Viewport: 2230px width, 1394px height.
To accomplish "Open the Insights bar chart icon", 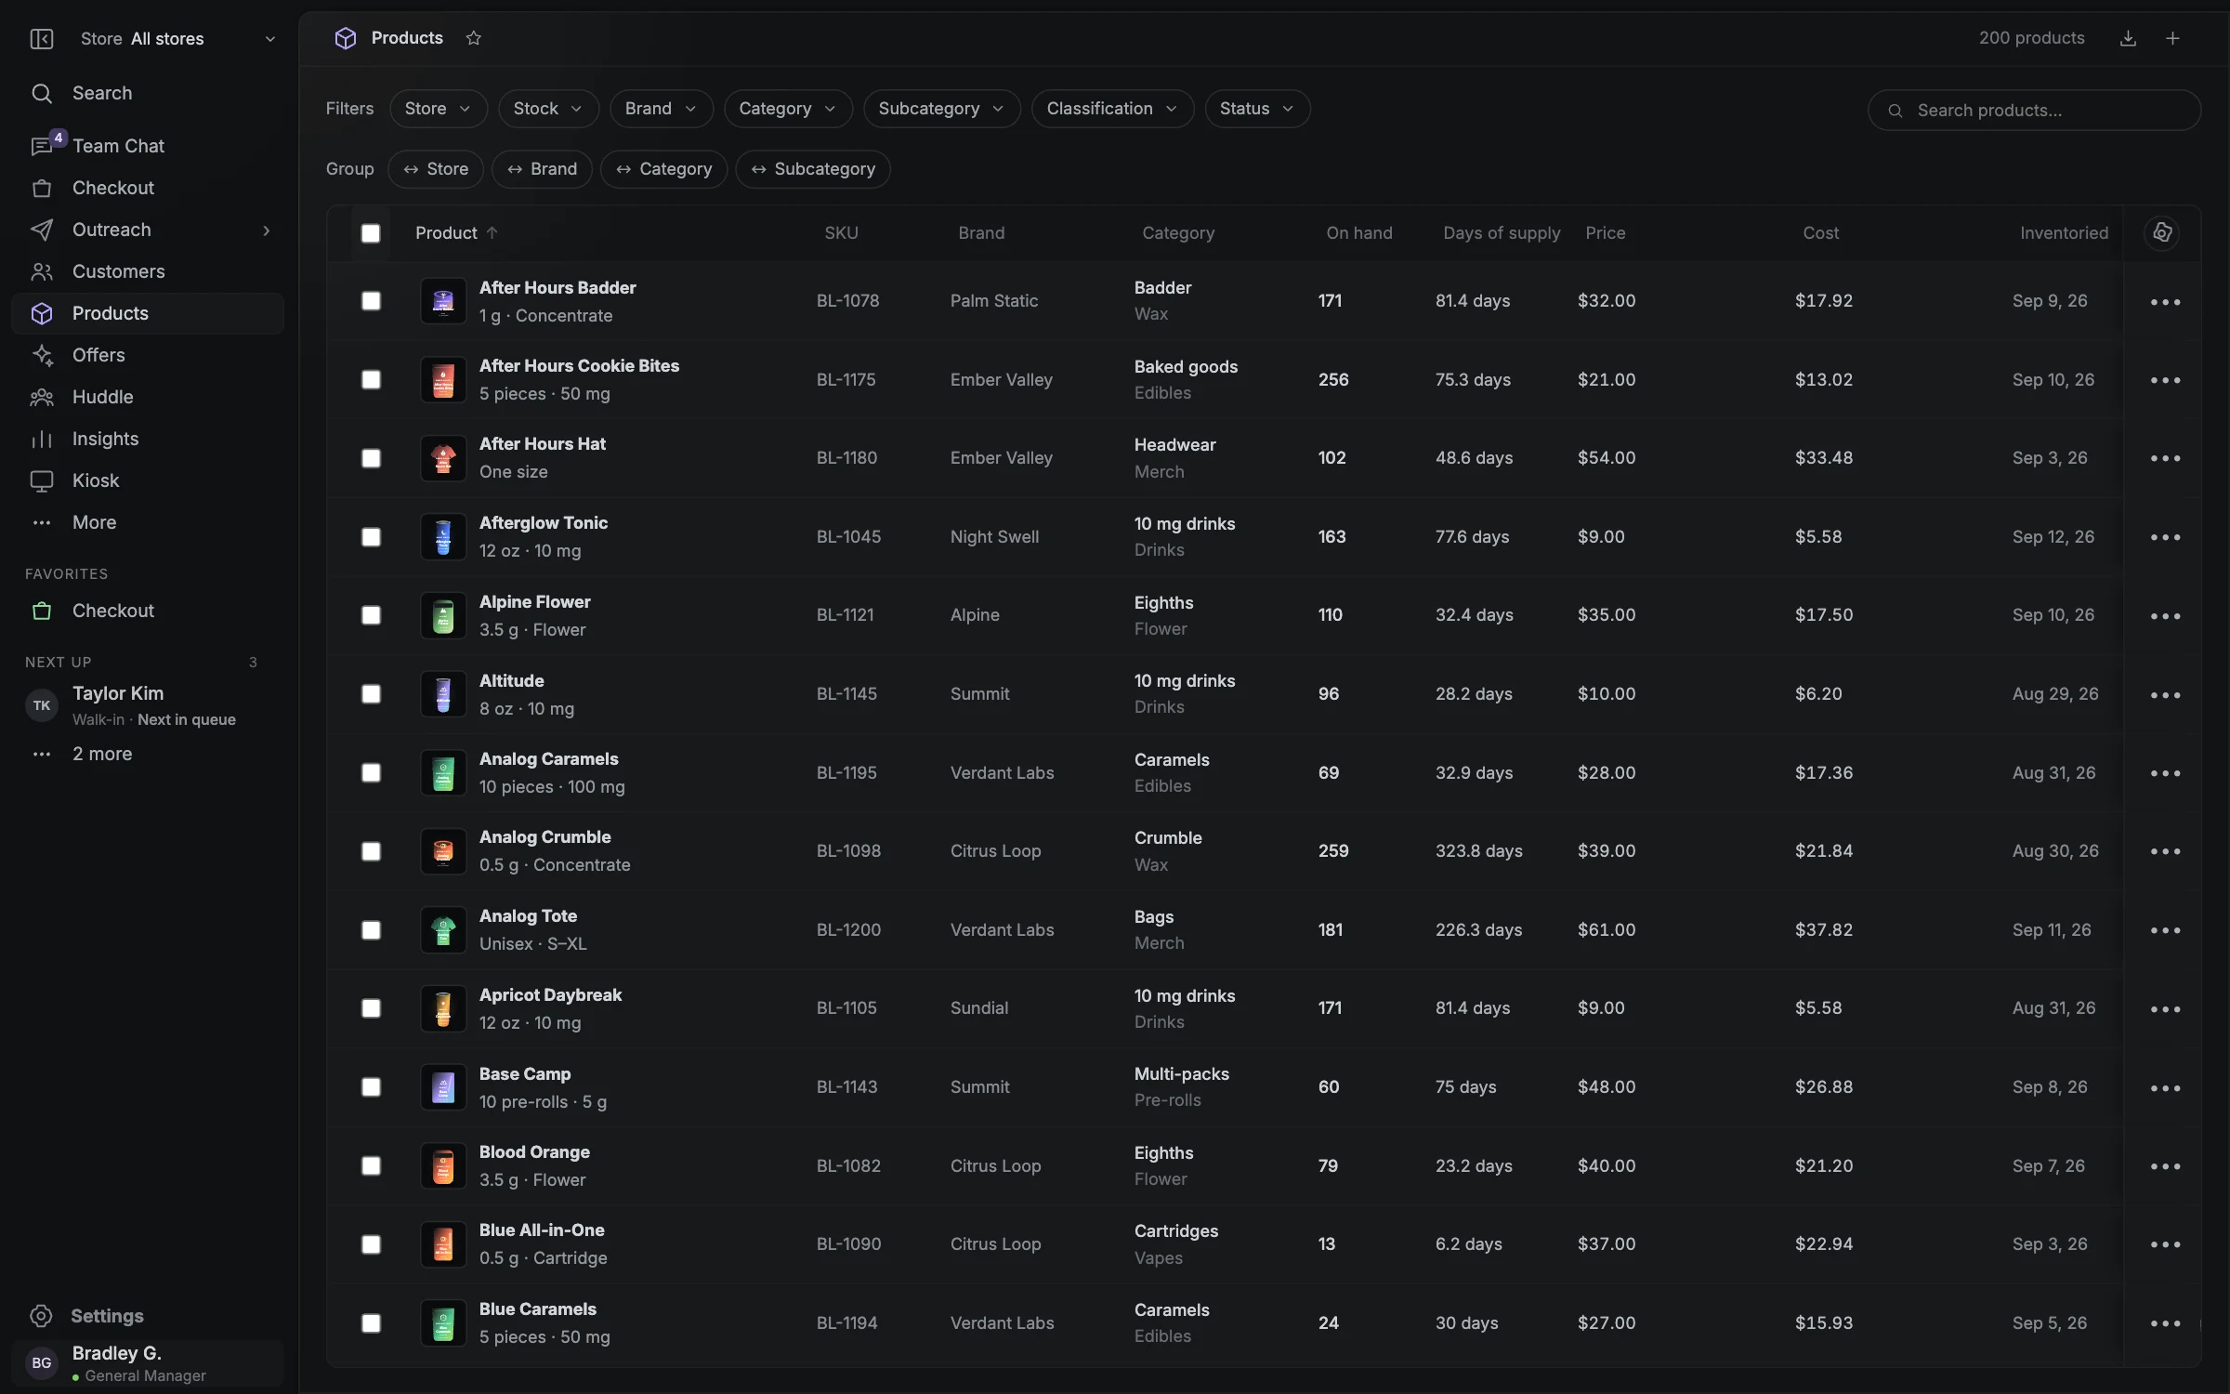I will pos(42,439).
